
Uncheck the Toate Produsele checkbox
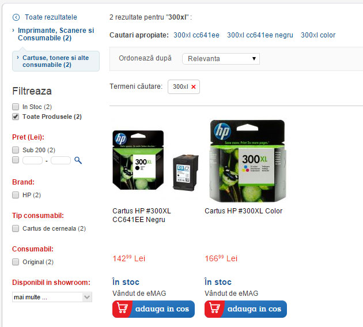16,116
